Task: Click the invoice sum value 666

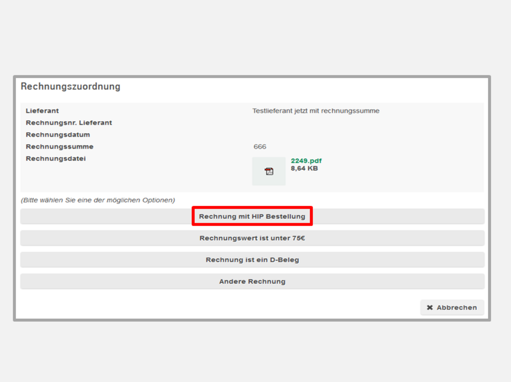Action: [x=260, y=146]
